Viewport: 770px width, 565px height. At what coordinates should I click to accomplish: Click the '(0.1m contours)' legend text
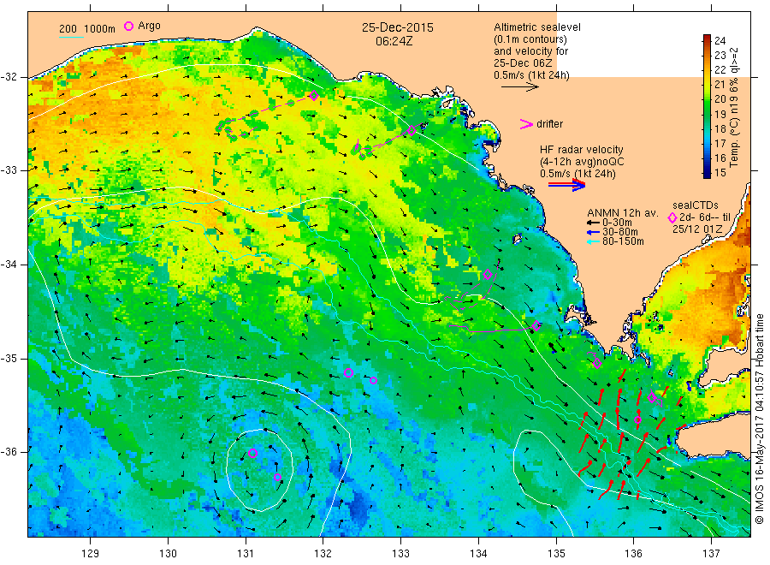(x=530, y=39)
